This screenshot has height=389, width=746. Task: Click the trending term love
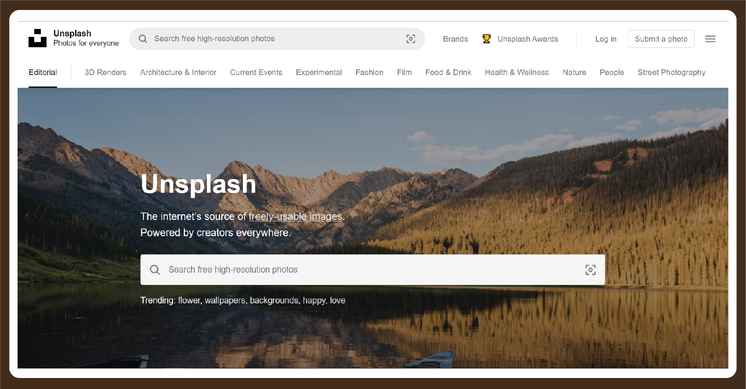coord(338,300)
